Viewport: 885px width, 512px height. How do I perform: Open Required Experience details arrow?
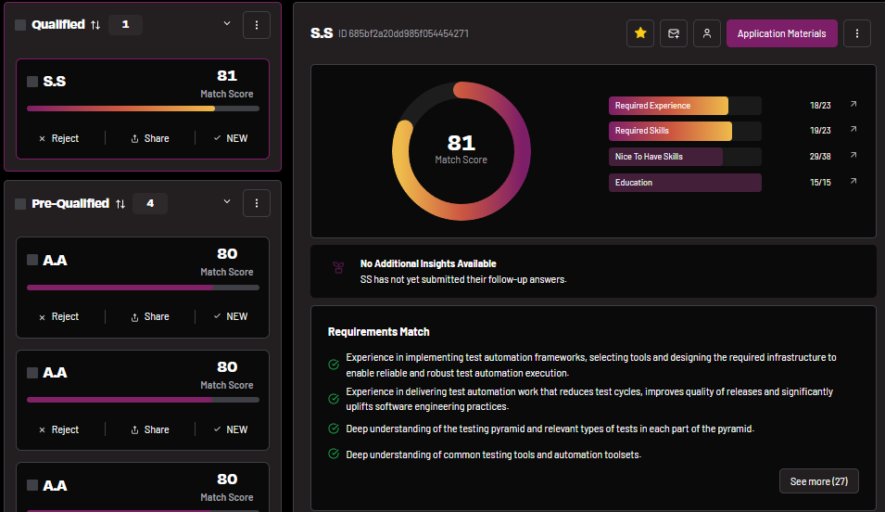[853, 105]
